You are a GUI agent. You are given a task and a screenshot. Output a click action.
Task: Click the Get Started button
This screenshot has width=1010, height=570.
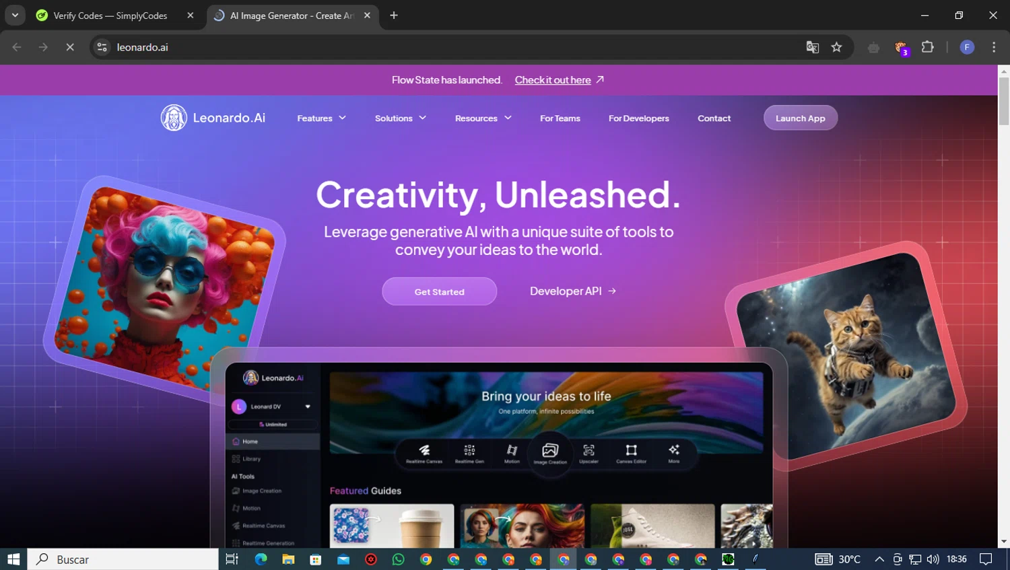440,291
